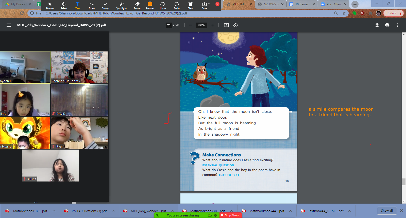Open the Post Attendance tab

coord(334,4)
